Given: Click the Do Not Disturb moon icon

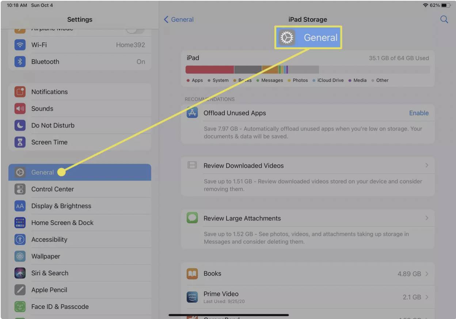Looking at the screenshot, I should (20, 125).
